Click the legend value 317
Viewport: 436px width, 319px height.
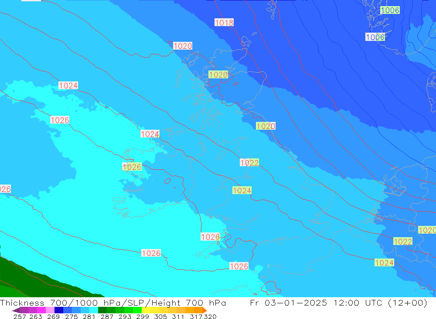196,316
